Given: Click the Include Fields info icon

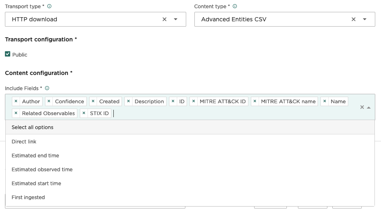Looking at the screenshot, I should click(x=47, y=88).
